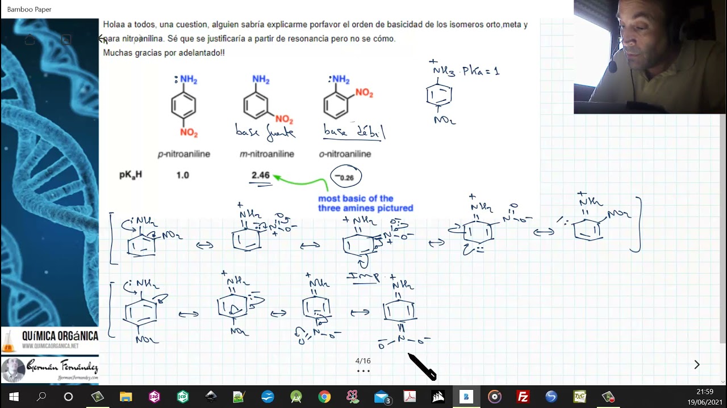The image size is (727, 408).
Task: Click the faint home icon over the DNA sidebar
Action: 30,40
